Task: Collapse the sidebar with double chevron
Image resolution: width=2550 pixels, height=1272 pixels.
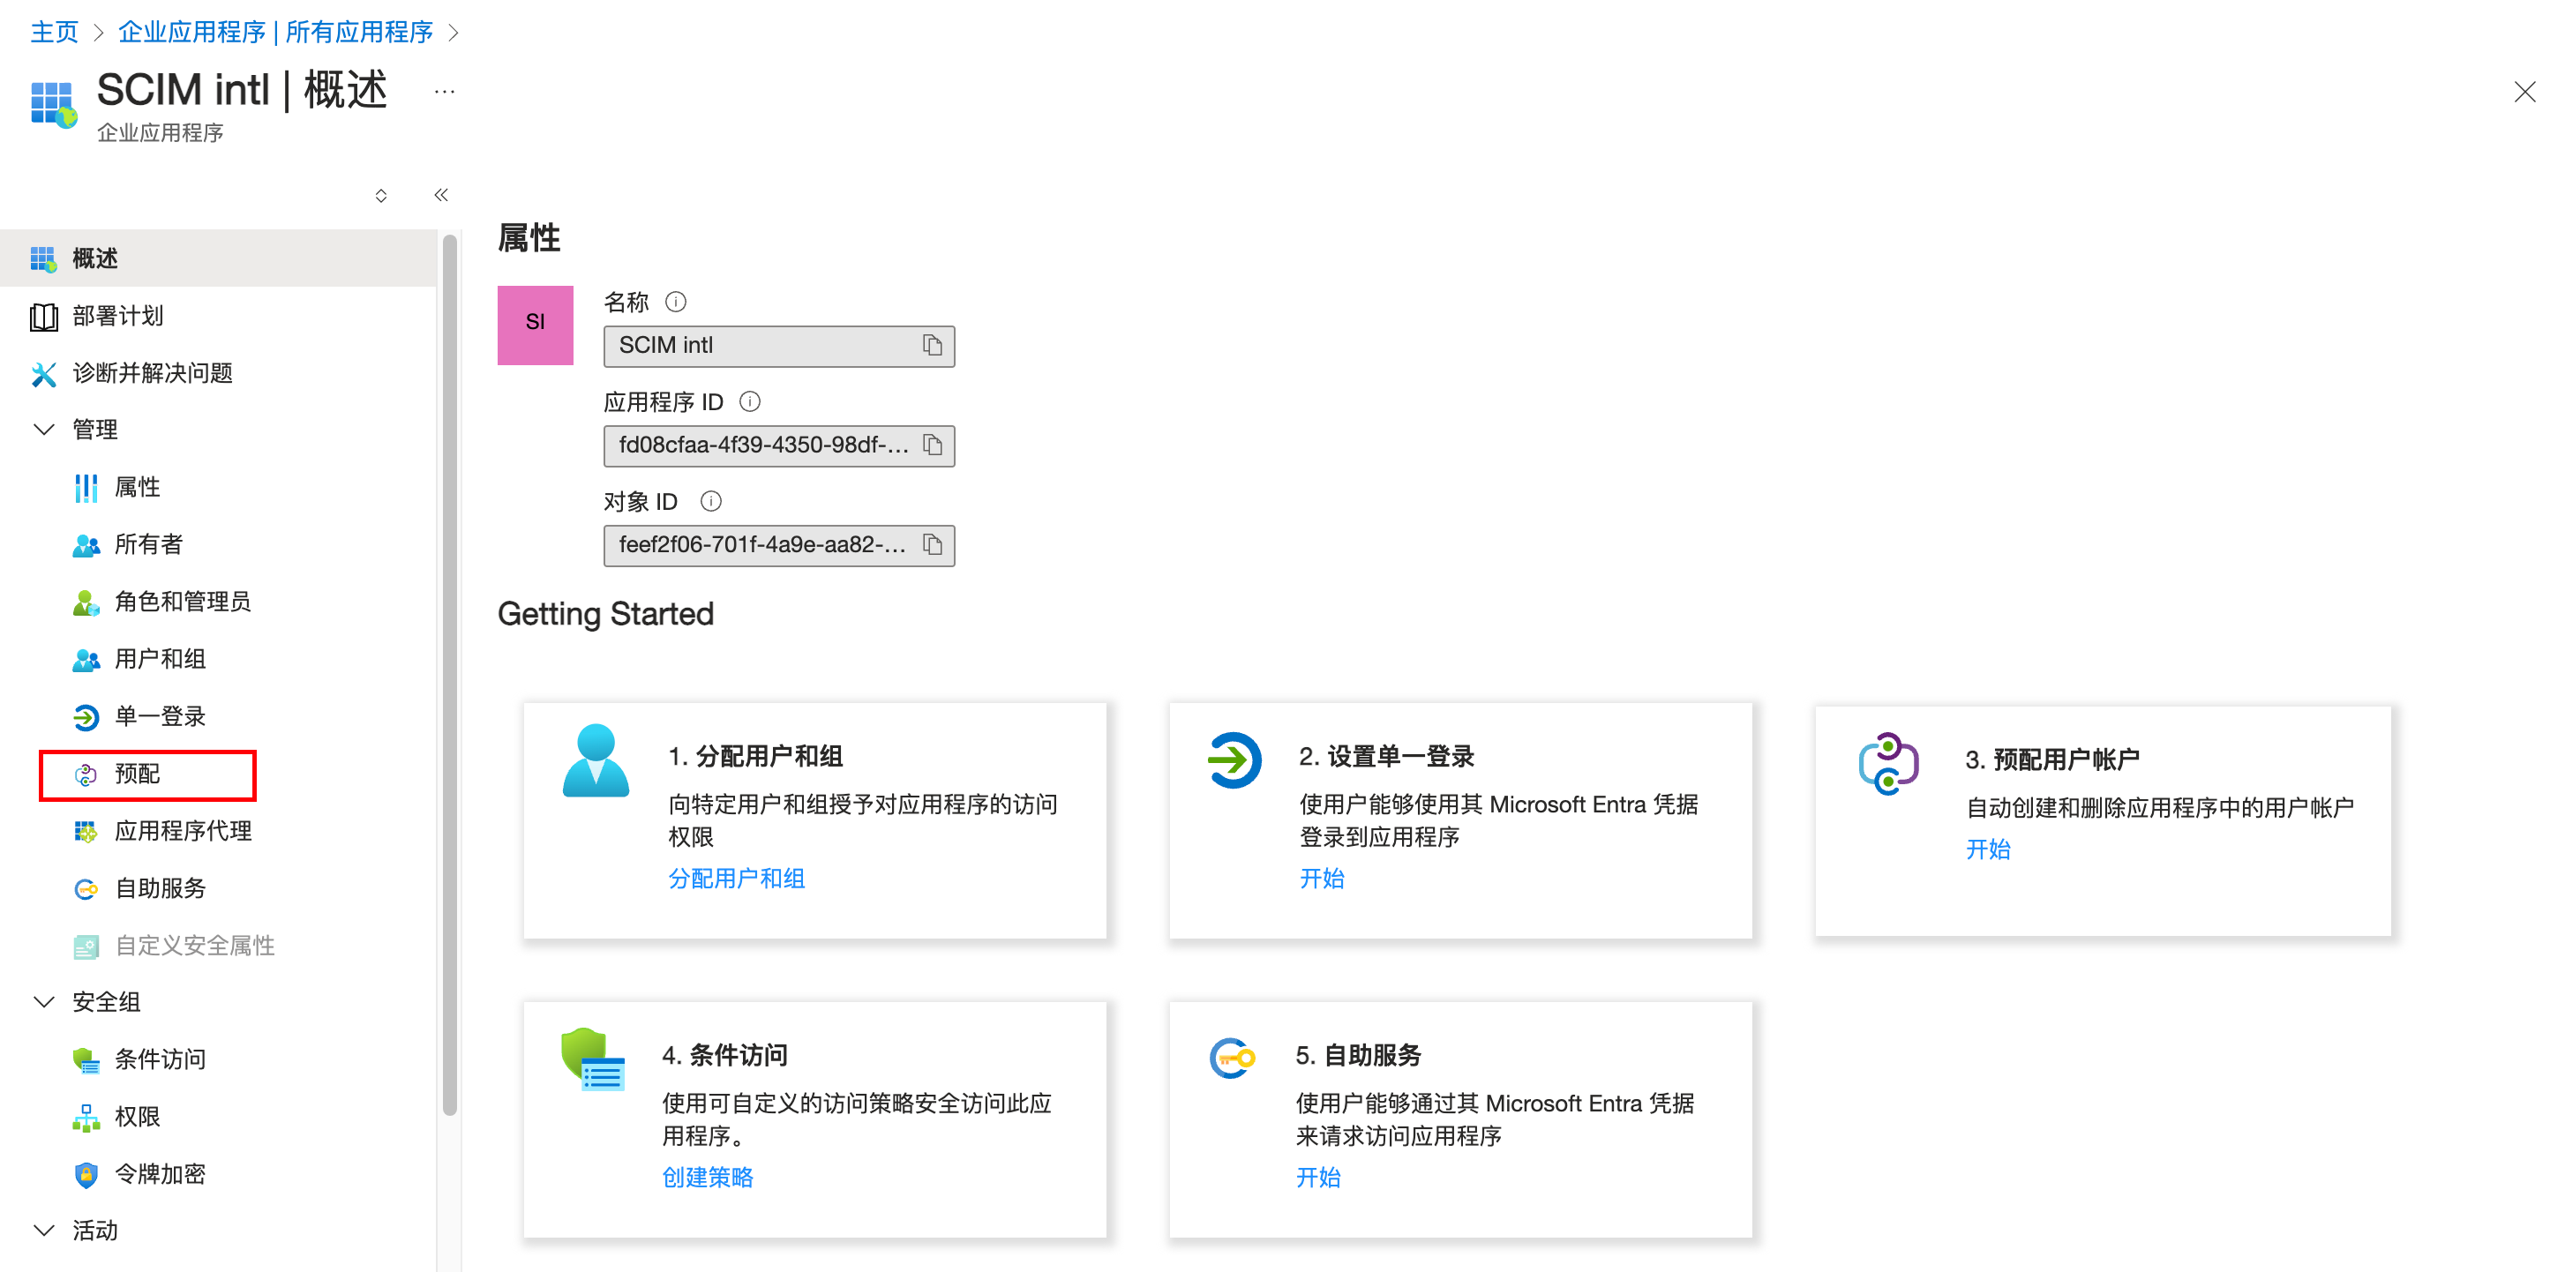Action: point(440,195)
